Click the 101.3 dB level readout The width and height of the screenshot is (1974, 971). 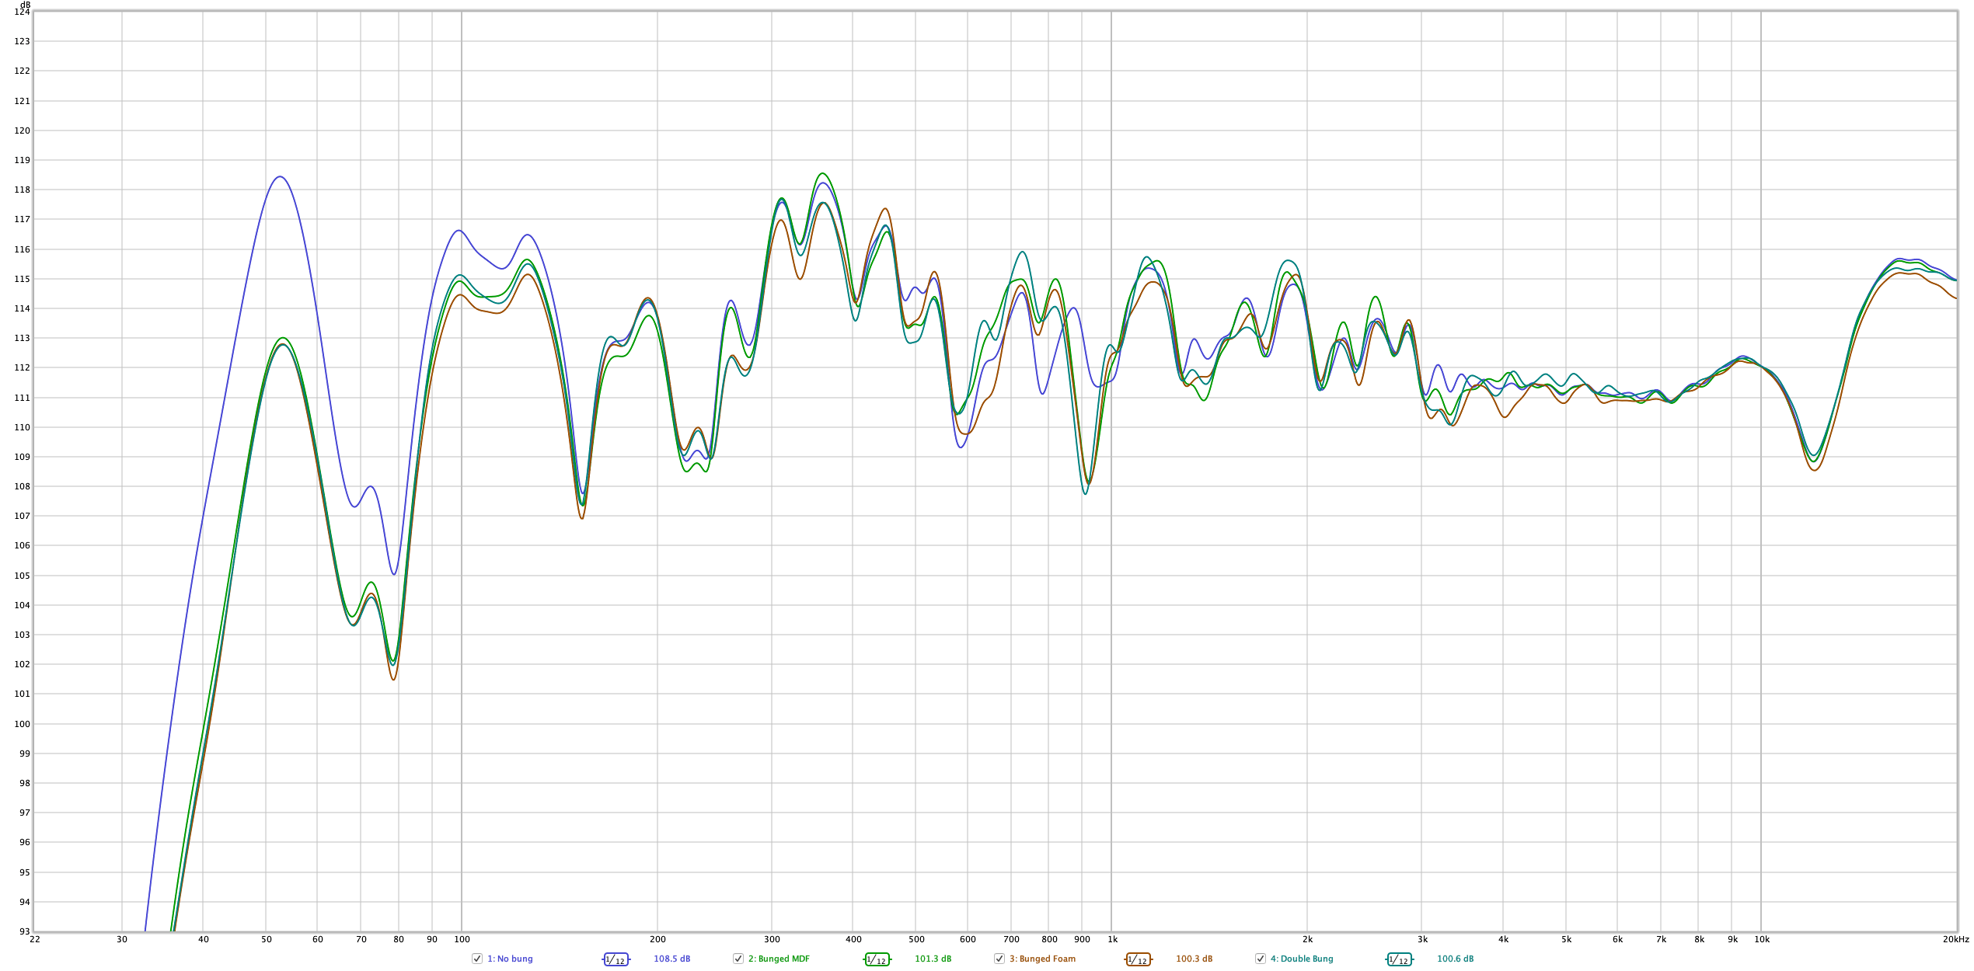click(933, 959)
